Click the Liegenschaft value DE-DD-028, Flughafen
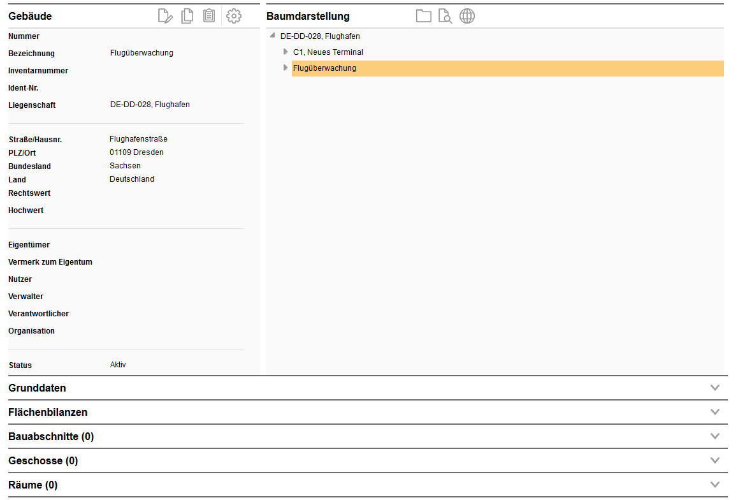738x500 pixels. coord(150,105)
